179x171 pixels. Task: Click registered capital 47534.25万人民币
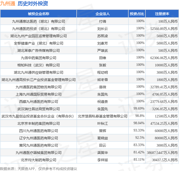pyautogui.click(x=164, y=123)
